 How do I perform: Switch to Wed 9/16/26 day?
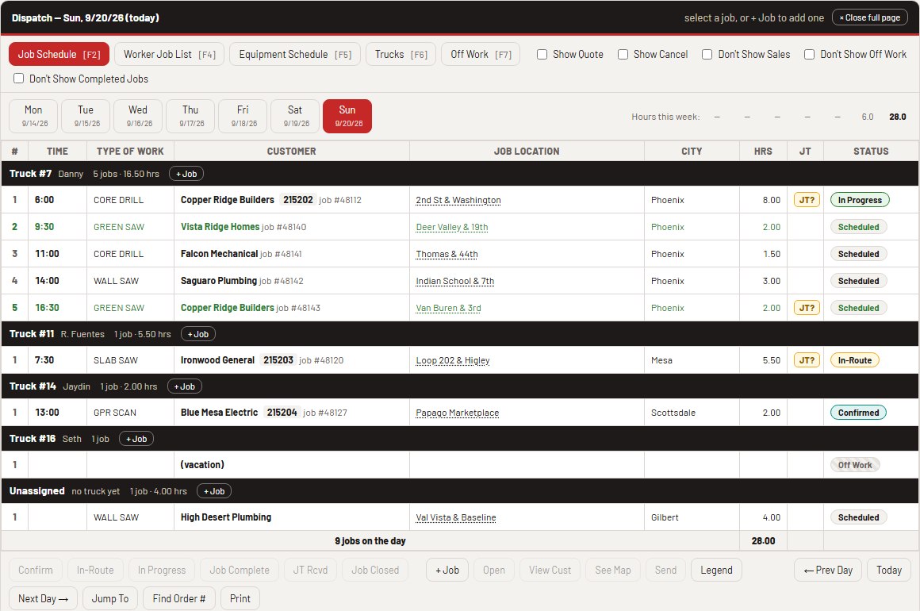pyautogui.click(x=138, y=116)
